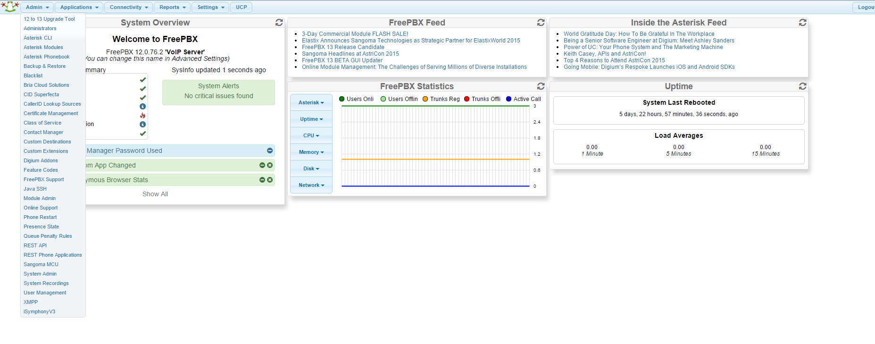Open FreePBX 13 Release Candidate link

point(343,47)
